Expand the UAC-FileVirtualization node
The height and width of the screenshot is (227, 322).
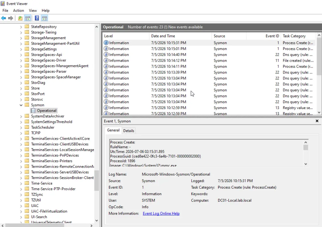pos(21,211)
